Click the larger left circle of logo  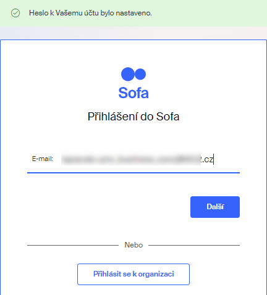click(128, 74)
